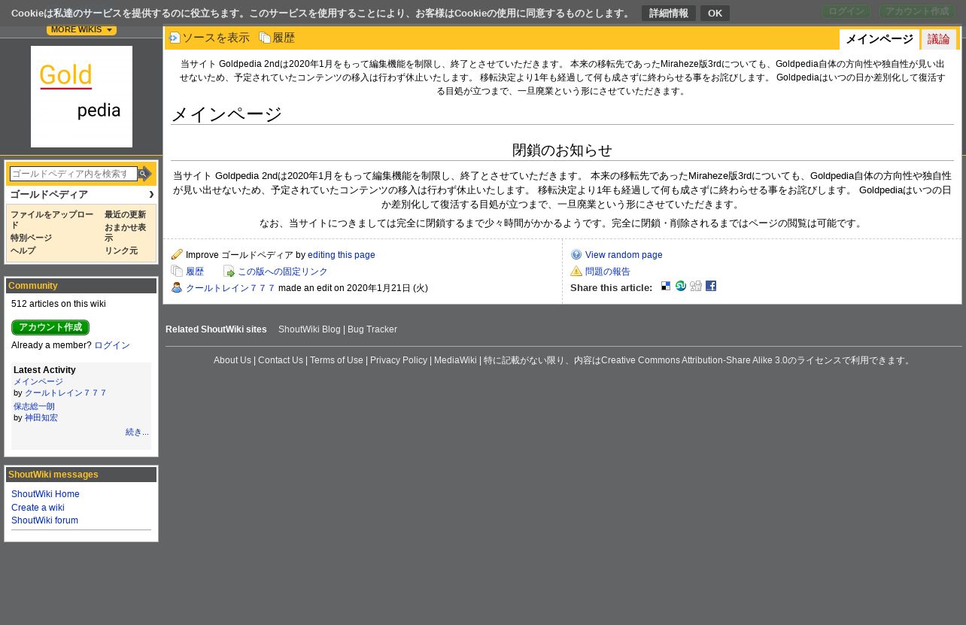Open ヘルプ sidebar link
Screen dimensions: 966x625
click(23, 251)
